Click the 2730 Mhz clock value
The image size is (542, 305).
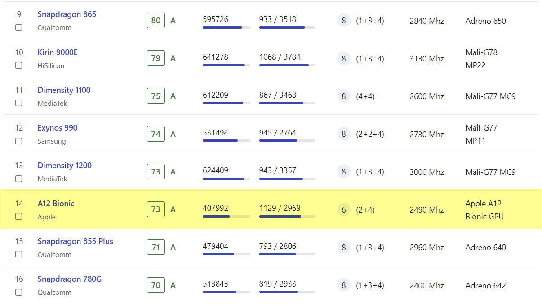tap(427, 134)
